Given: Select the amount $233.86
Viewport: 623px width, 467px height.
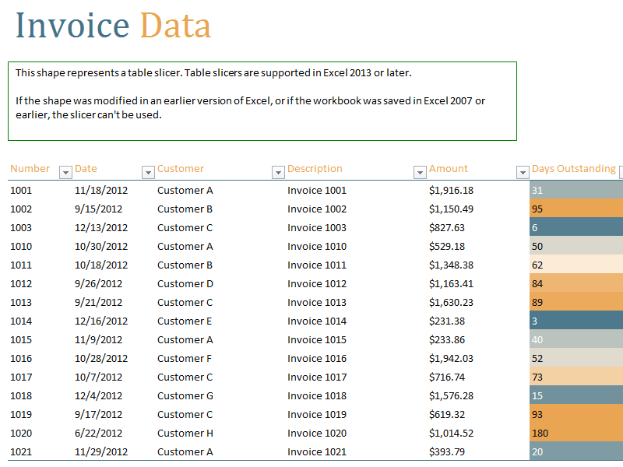Looking at the screenshot, I should (446, 340).
